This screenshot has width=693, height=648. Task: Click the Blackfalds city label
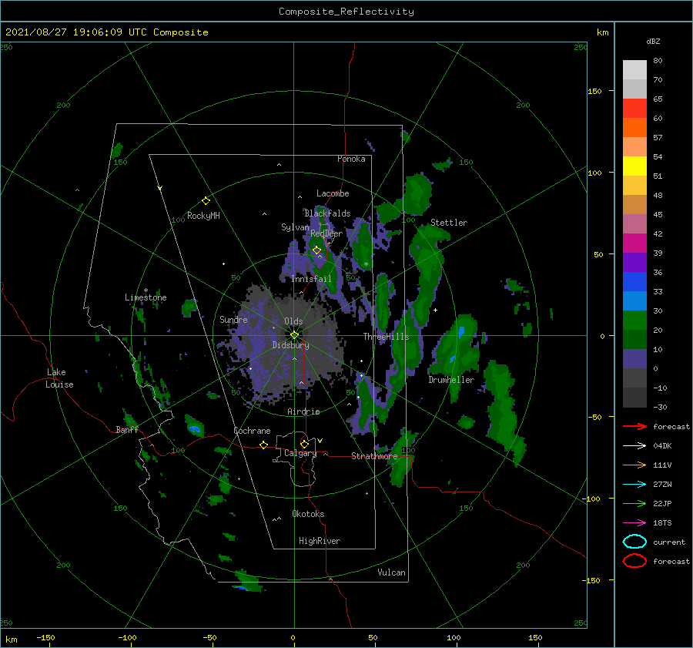pyautogui.click(x=327, y=213)
